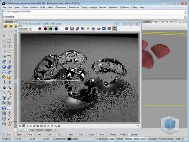
Task: Toggle the Near osnap checkbox
Action: 15,135
